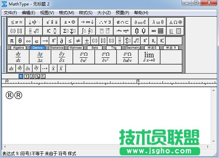This screenshot has height=158, width=219.
Task: Select the highlighted first tab-stop alignment button
Action: coord(21,76)
